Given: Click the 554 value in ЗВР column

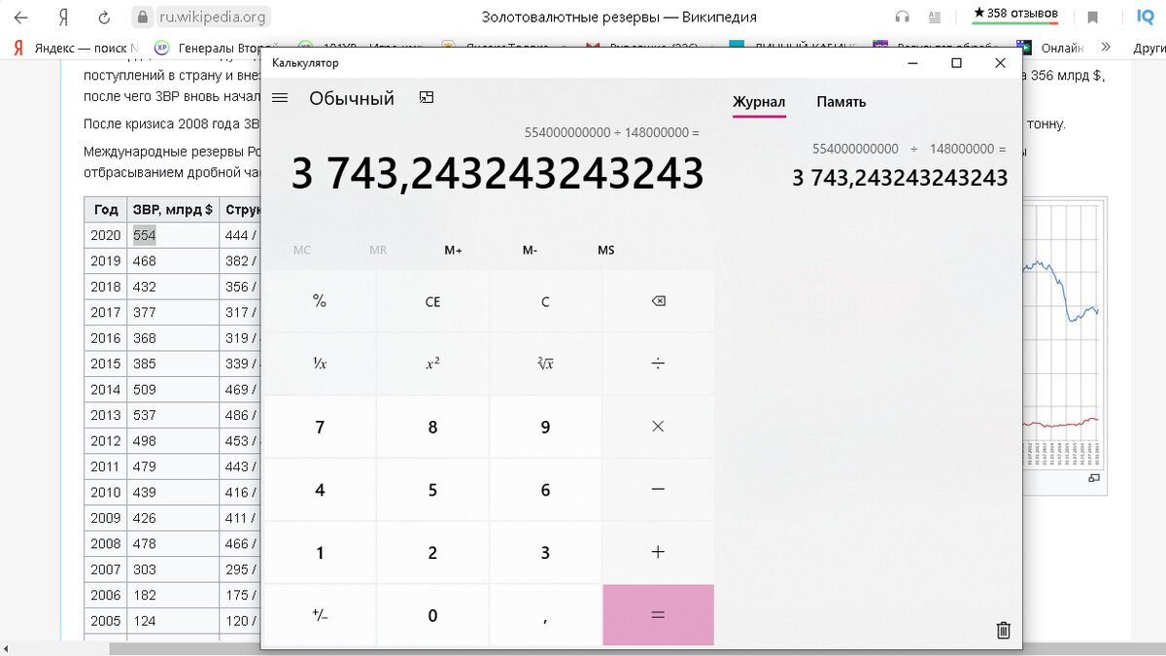Looking at the screenshot, I should pos(145,235).
